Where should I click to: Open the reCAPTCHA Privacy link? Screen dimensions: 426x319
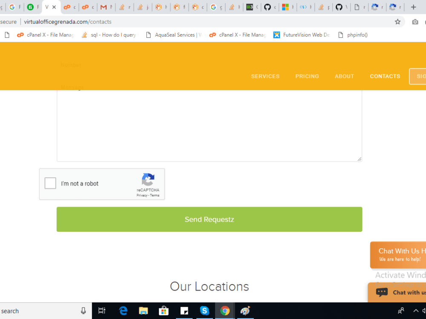(x=142, y=195)
